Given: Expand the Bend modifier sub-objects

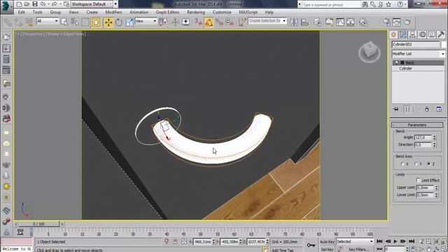Looking at the screenshot, I should click(402, 62).
